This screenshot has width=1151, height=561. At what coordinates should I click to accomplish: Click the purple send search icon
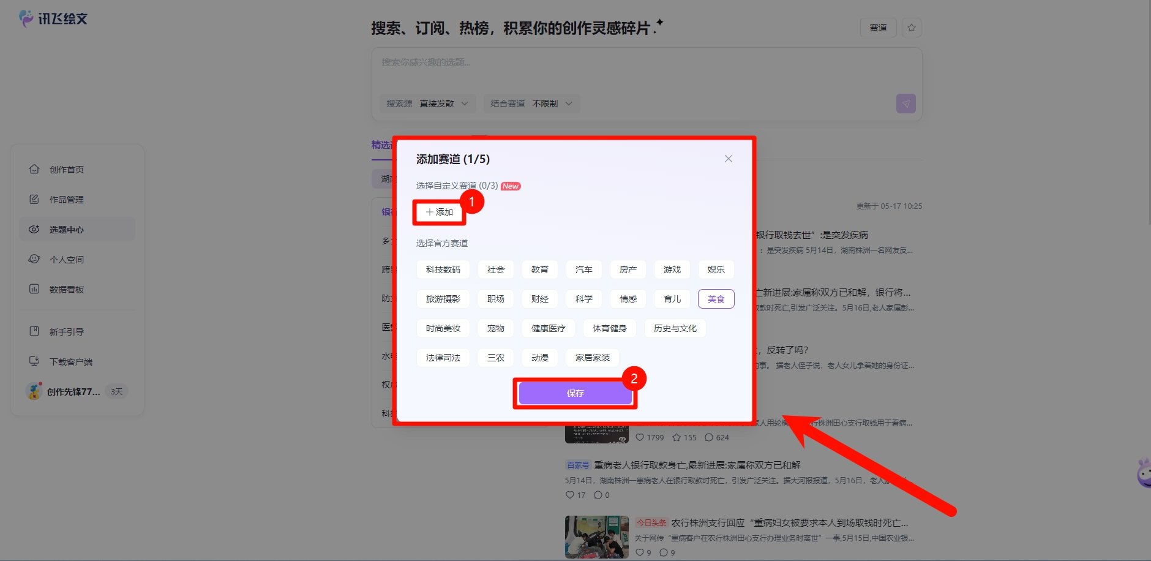[906, 104]
